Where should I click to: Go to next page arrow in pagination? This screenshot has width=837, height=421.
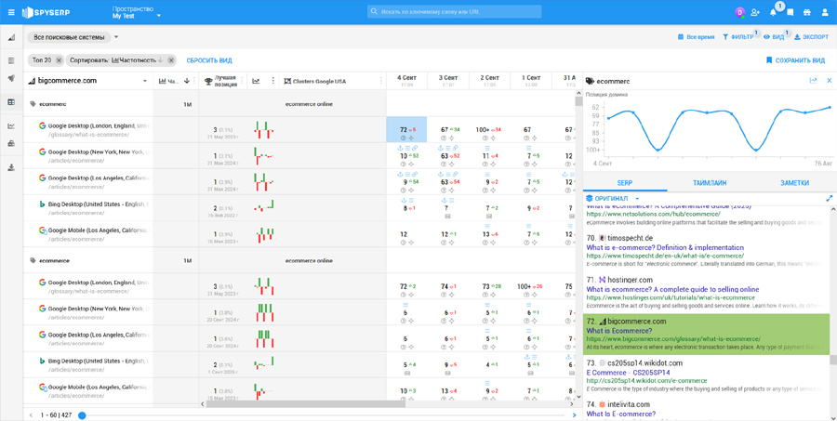(x=575, y=415)
